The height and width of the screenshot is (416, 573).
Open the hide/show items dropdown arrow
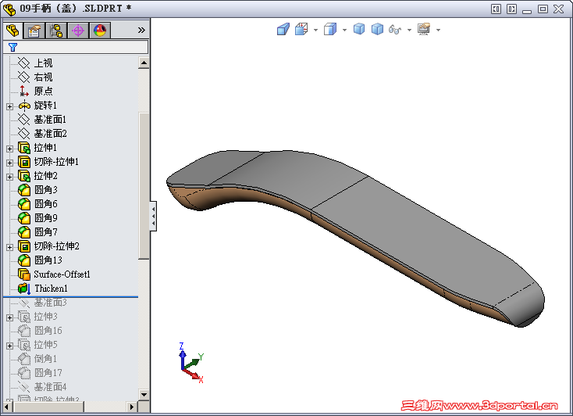[x=410, y=30]
